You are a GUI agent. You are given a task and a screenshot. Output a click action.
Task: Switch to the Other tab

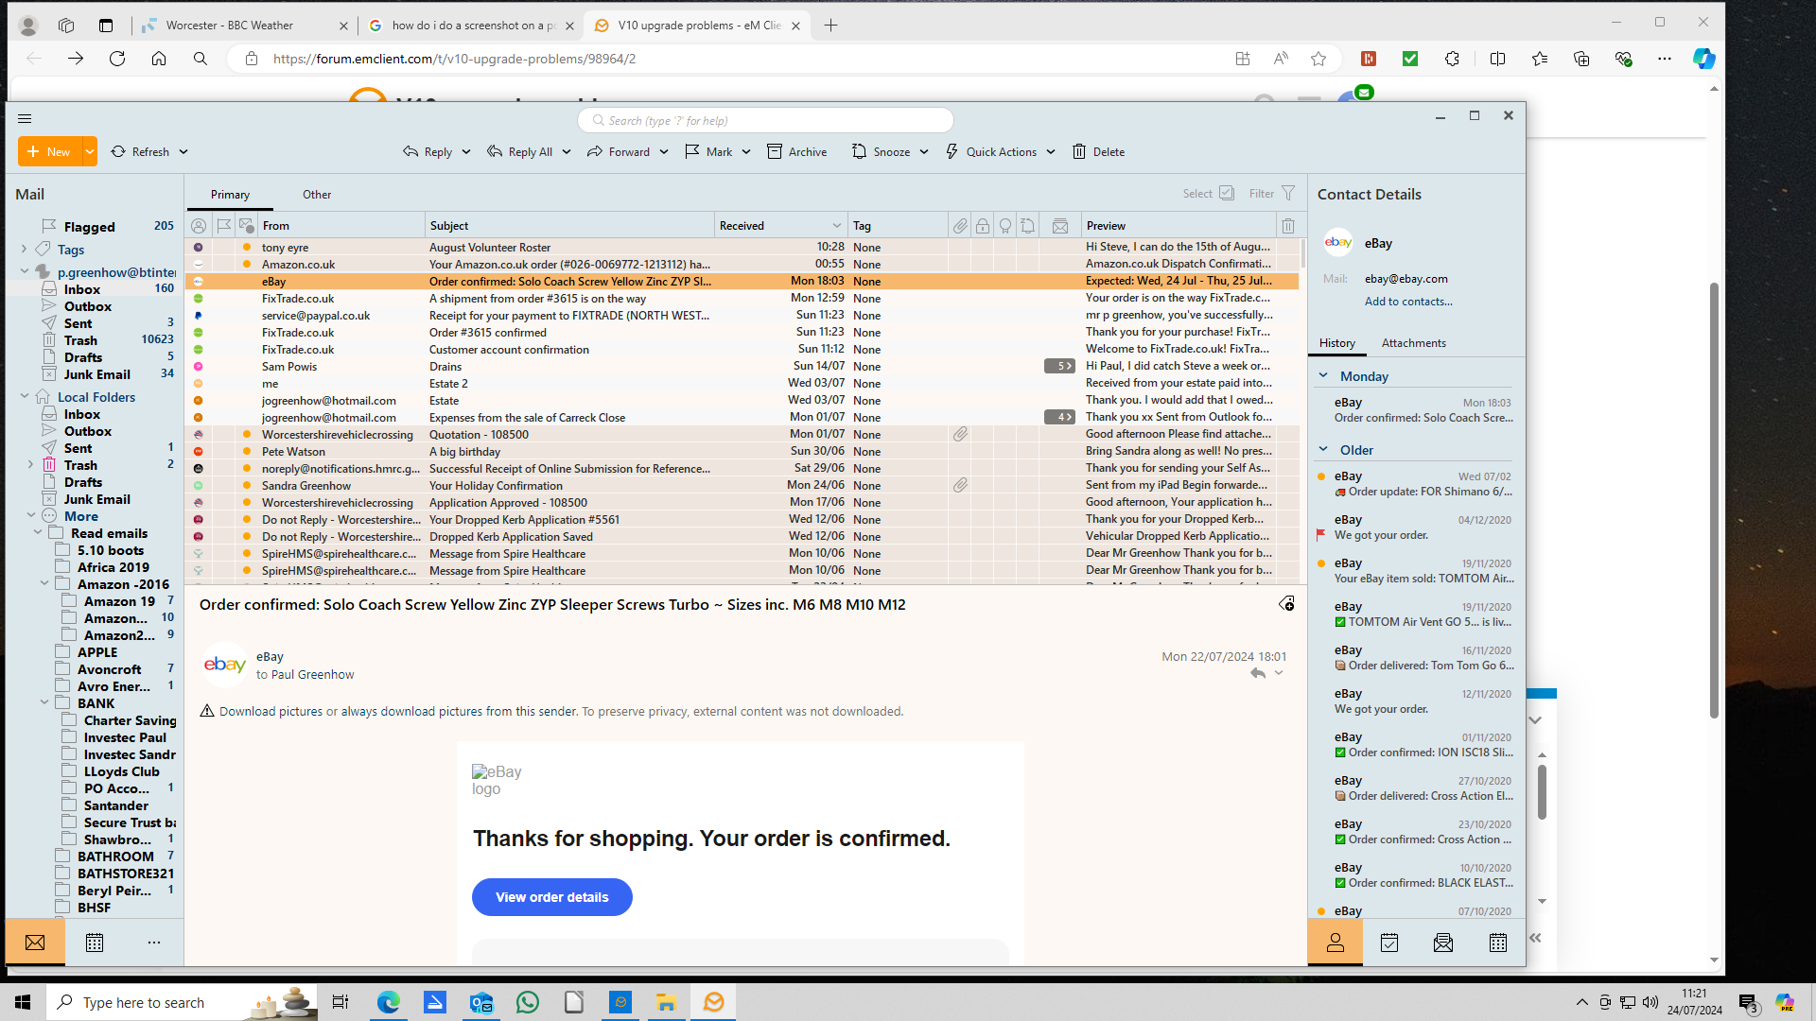coord(317,195)
